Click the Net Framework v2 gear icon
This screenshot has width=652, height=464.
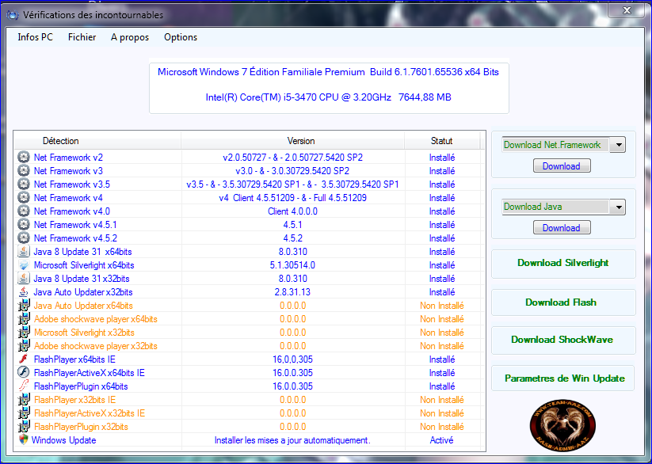click(x=24, y=157)
